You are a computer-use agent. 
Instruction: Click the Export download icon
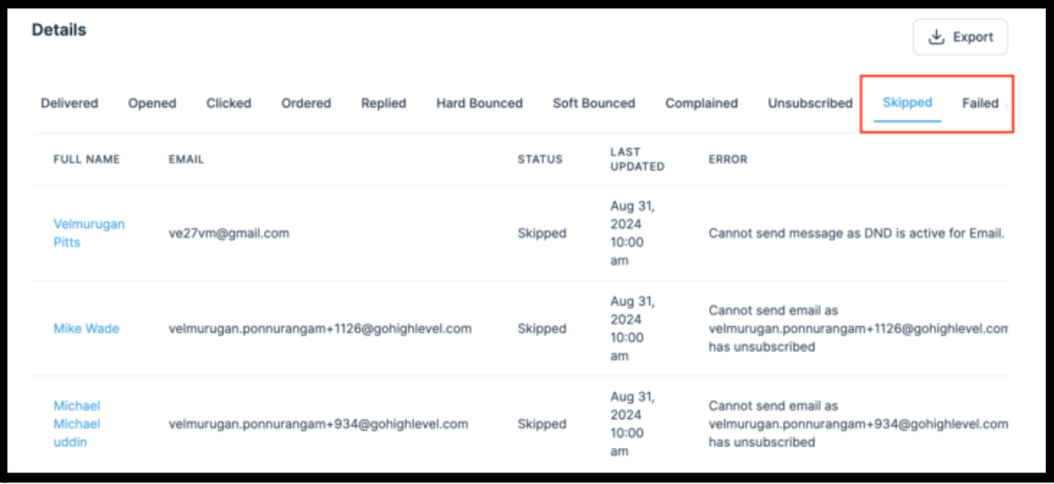coord(936,37)
